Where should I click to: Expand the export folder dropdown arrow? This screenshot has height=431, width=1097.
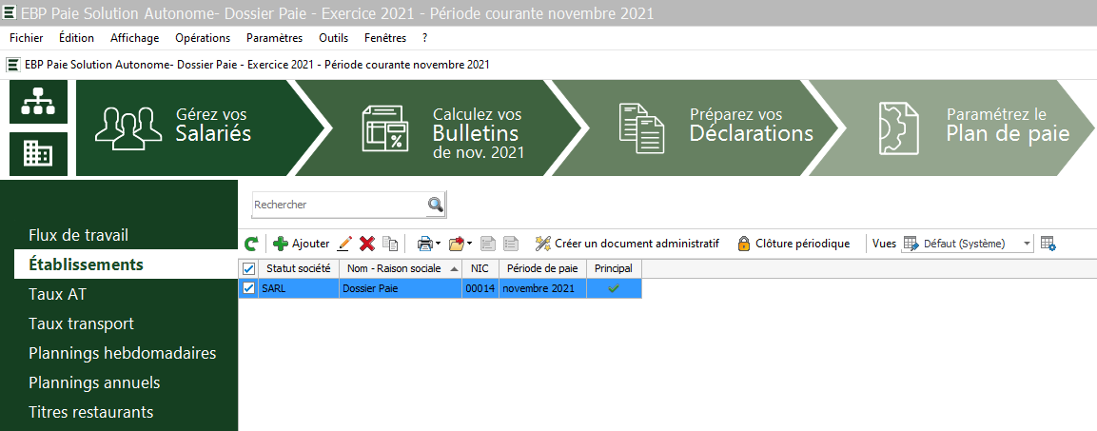click(x=469, y=244)
